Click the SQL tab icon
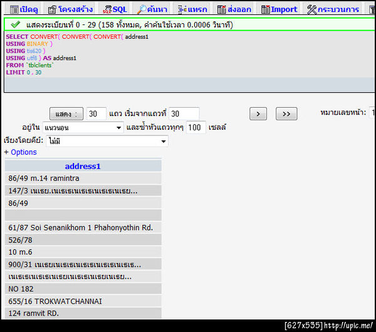The height and width of the screenshot is (332, 376). pos(107,9)
